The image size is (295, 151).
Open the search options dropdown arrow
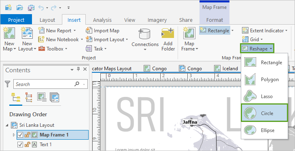tap(84, 84)
